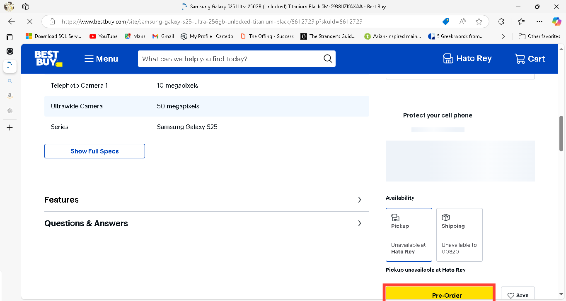Open the Gmail bookmark
This screenshot has height=301, width=566.
pyautogui.click(x=163, y=36)
